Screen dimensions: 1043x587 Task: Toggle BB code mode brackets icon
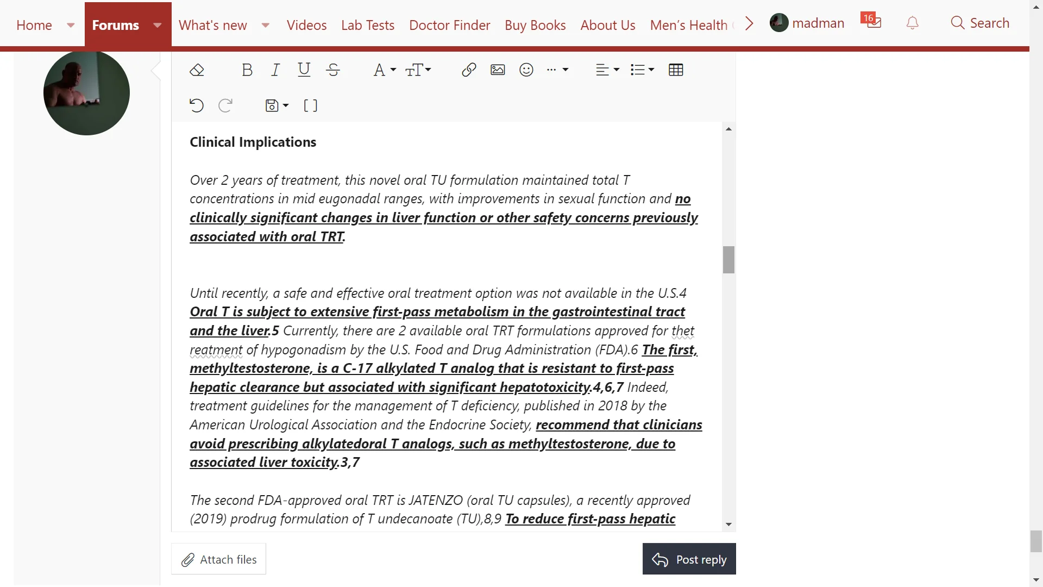(x=310, y=105)
